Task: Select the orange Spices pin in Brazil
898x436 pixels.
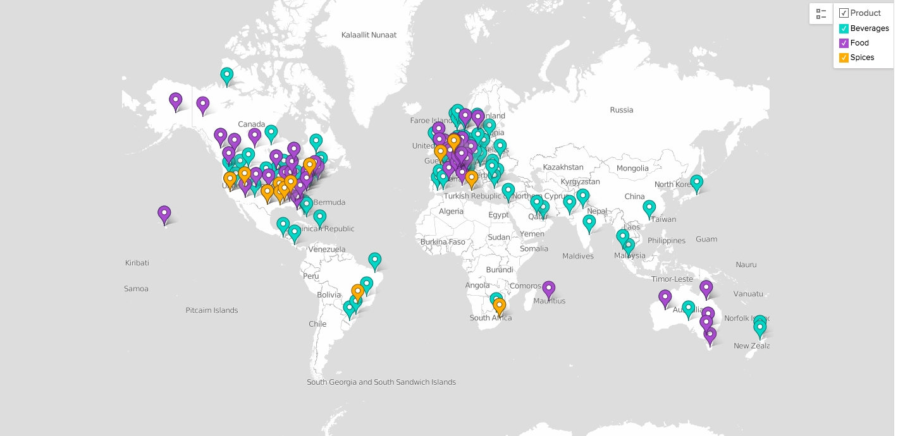Action: coord(358,293)
